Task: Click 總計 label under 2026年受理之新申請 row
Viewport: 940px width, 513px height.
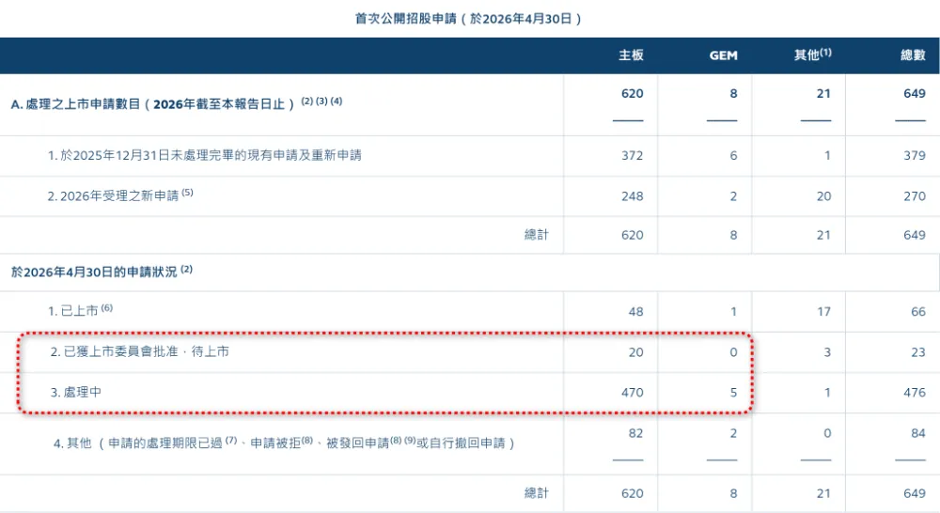Action: (x=536, y=235)
